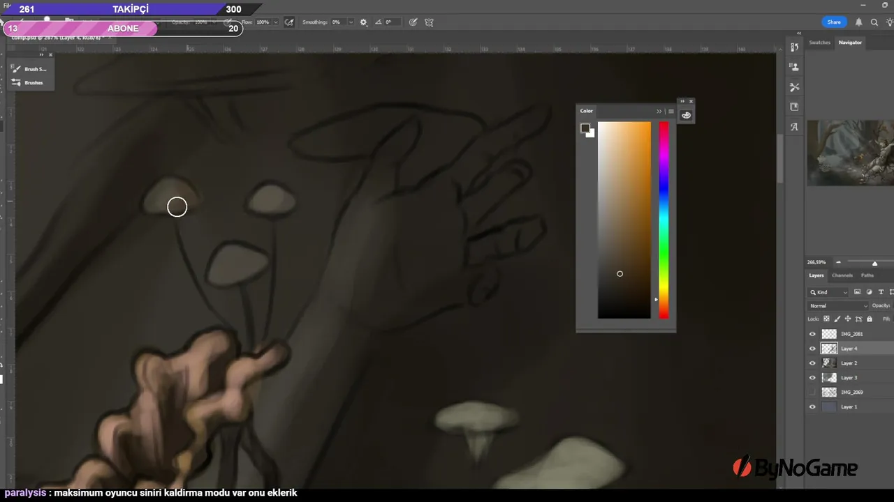Screen dimensions: 894x502
Task: Click the 266.59% zoom field
Action: 816,262
